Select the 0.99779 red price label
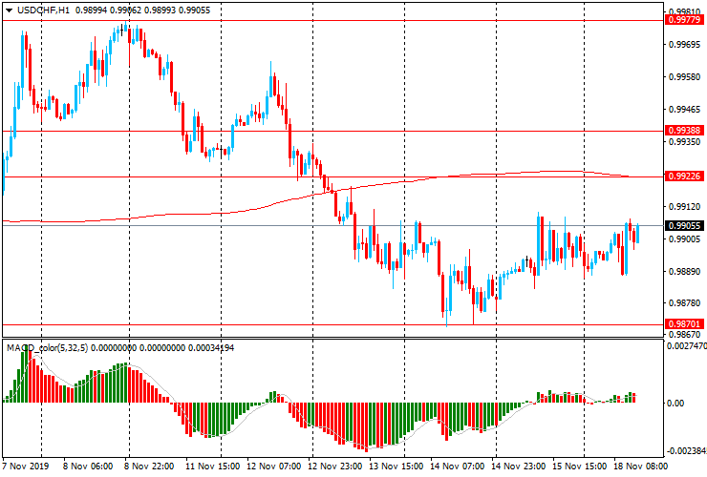Viewport: 707px width, 477px height. tap(684, 19)
